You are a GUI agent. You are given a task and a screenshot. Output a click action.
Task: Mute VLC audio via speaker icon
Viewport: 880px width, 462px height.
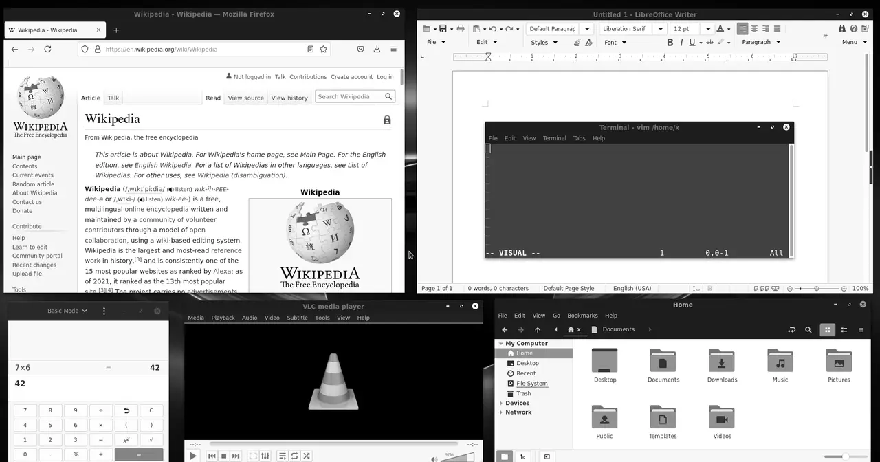[434, 459]
